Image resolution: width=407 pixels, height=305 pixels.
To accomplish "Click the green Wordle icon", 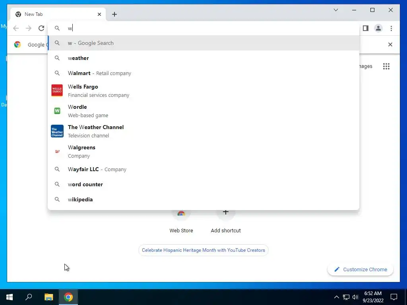I will 57,111.
